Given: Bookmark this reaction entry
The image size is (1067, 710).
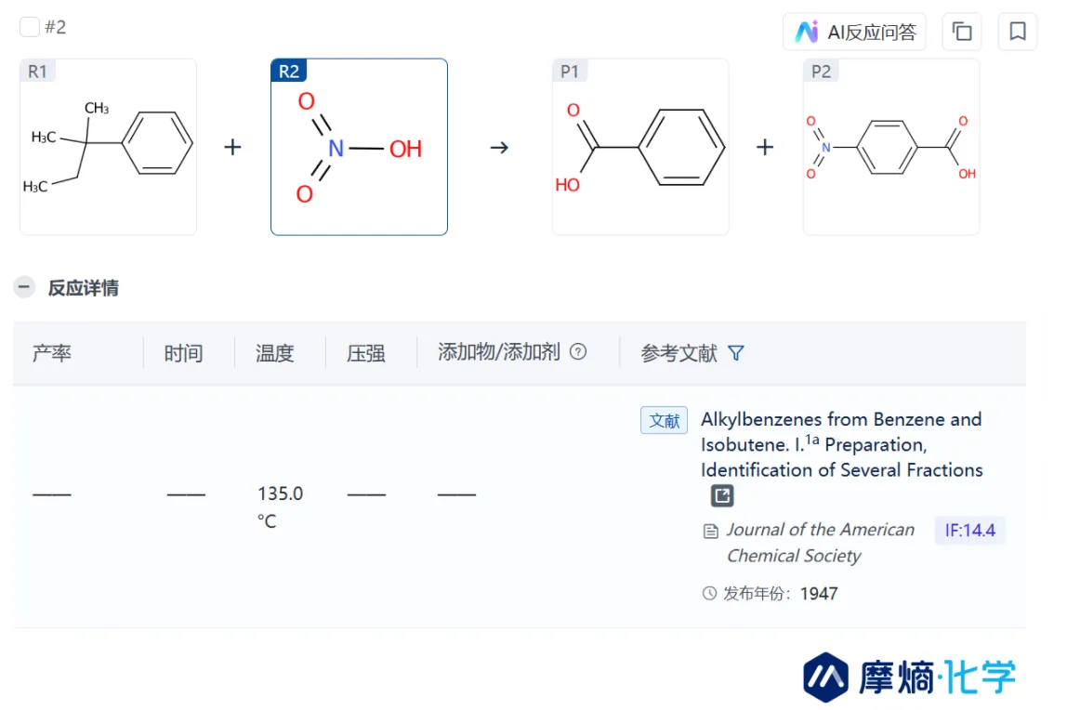Looking at the screenshot, I should click(x=1018, y=32).
